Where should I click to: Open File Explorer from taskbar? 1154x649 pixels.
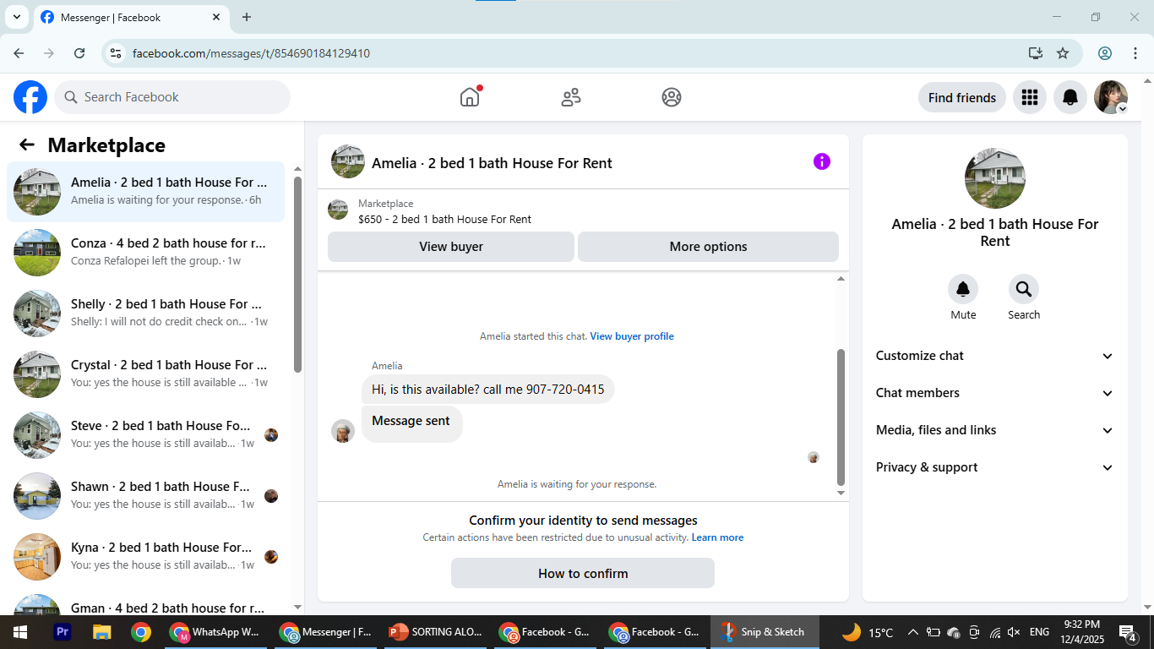coord(101,632)
